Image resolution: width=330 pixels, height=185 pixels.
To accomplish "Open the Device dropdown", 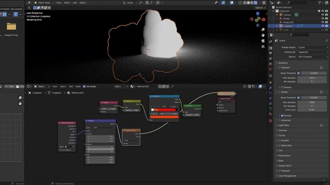I will tap(312, 57).
